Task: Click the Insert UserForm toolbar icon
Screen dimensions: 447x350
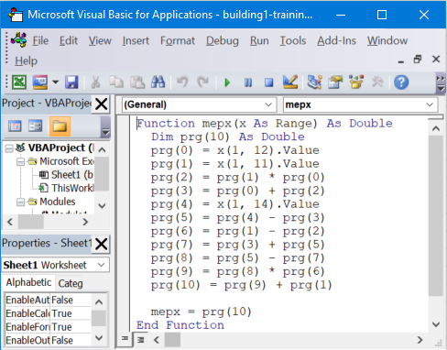Action: [40, 82]
